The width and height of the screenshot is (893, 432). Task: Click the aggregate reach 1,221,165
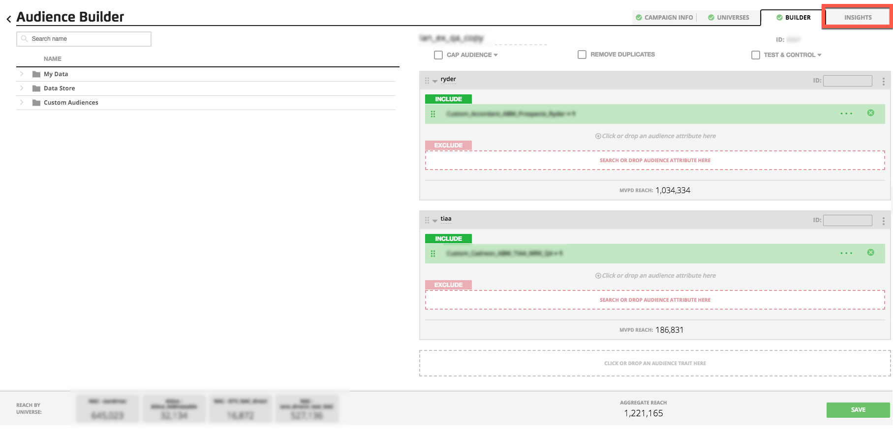coord(644,413)
